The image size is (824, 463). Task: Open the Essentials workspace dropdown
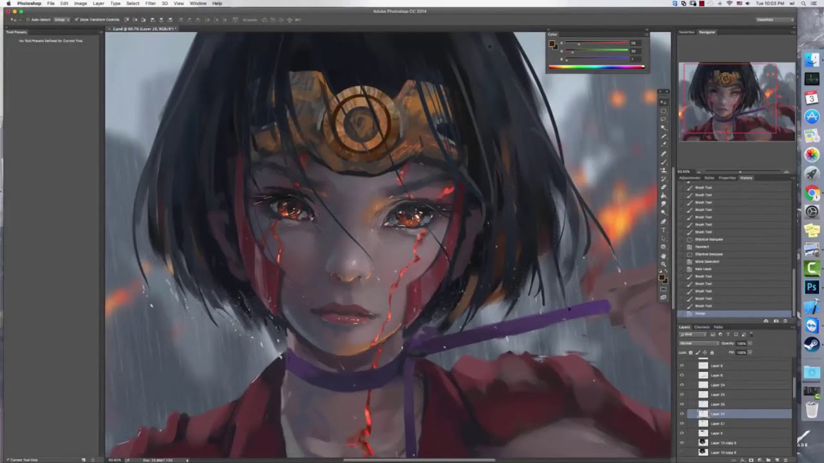pyautogui.click(x=775, y=19)
